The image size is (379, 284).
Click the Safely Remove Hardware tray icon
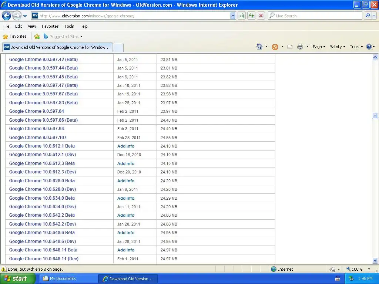352,279
